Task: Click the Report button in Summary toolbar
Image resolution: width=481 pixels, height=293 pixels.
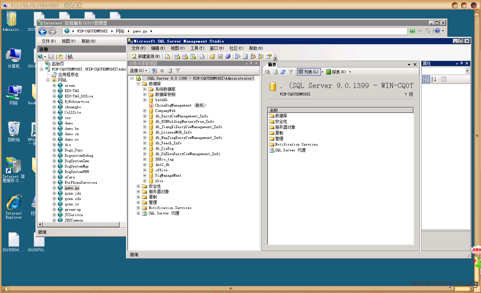Action: coord(336,72)
